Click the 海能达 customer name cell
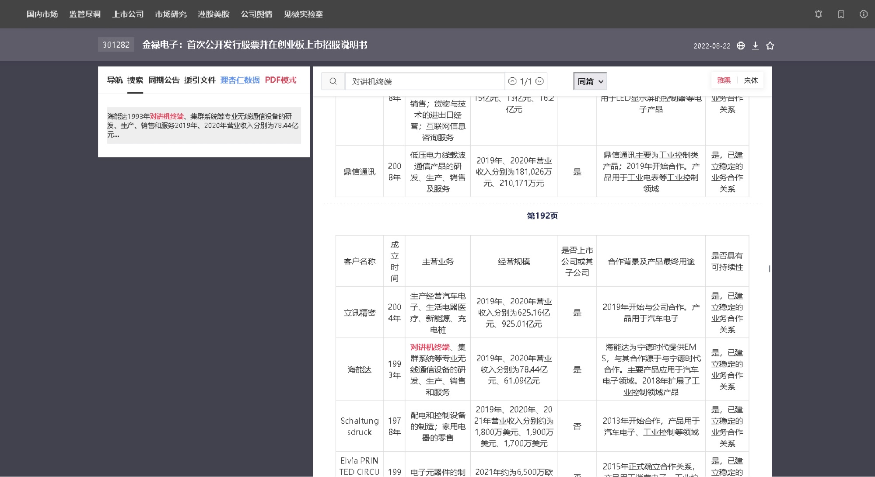Image resolution: width=875 pixels, height=477 pixels. tap(360, 369)
